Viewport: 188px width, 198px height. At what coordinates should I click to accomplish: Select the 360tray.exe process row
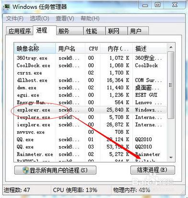(x=91, y=58)
